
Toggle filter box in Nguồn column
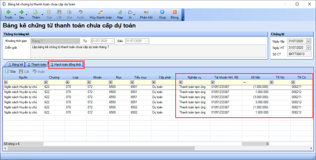[6, 82]
